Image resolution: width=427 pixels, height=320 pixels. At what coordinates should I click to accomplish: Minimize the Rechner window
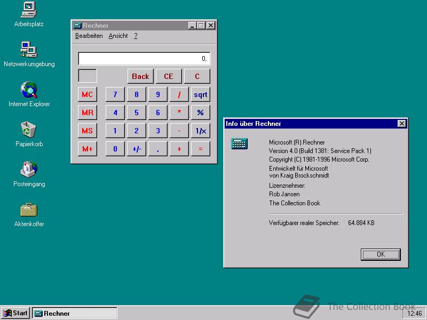tap(192, 26)
